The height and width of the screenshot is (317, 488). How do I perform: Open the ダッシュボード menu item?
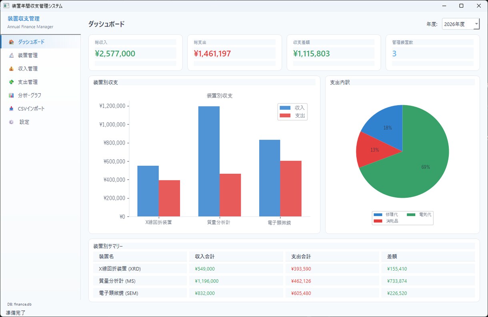[x=40, y=42]
